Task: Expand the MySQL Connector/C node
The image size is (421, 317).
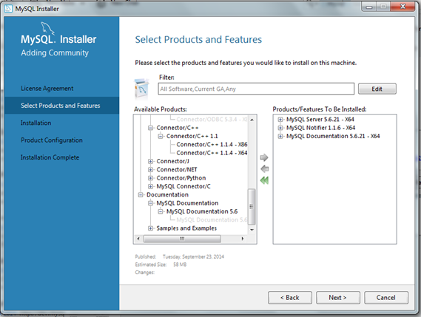Action: pyautogui.click(x=151, y=186)
